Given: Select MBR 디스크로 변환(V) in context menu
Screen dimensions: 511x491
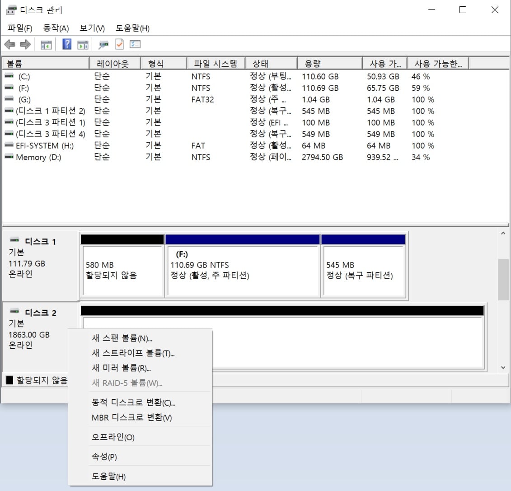Looking at the screenshot, I should (140, 418).
